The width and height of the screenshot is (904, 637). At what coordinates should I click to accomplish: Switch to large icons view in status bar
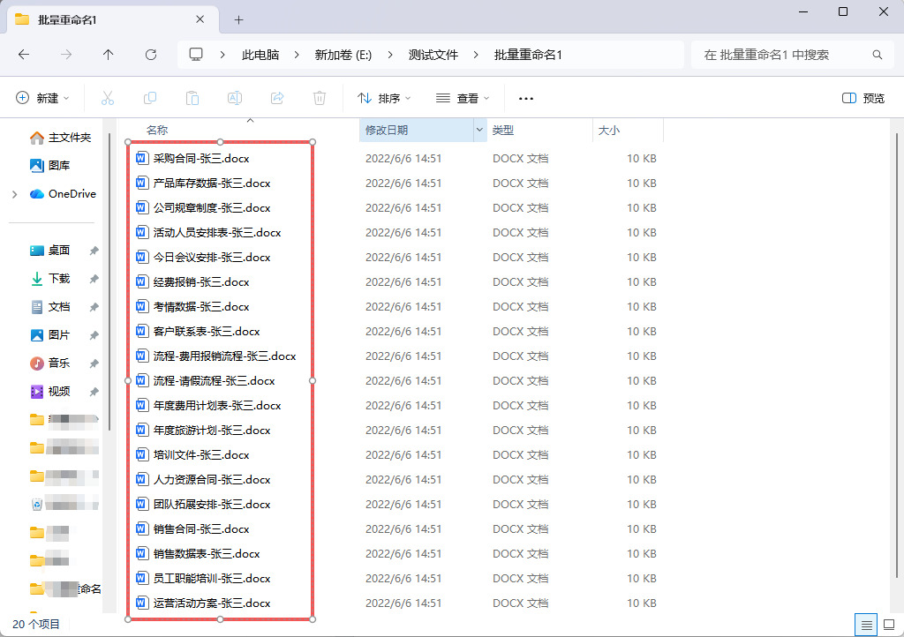coord(888,625)
